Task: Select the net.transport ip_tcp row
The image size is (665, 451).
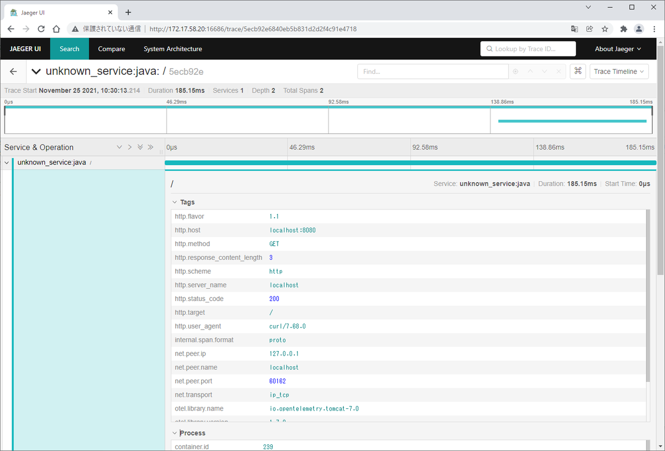Action: 409,395
